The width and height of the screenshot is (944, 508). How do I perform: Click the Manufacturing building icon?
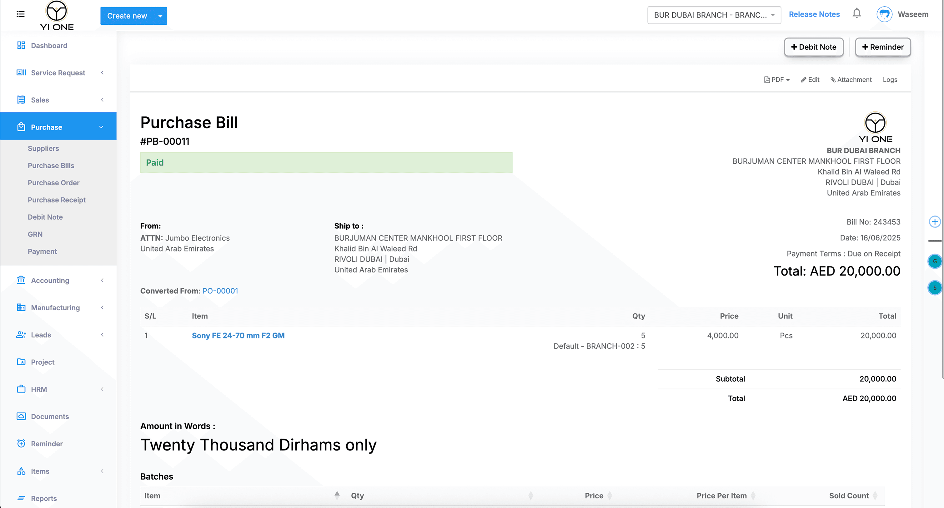[x=21, y=307]
